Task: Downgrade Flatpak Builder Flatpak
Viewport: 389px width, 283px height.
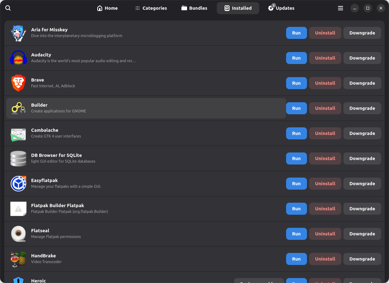Action: [x=362, y=209]
